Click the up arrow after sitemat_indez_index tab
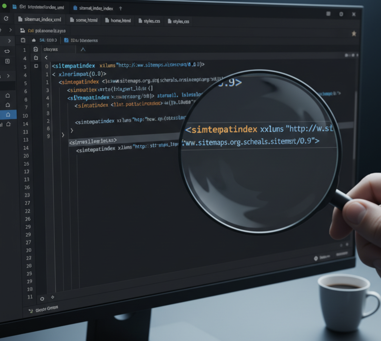 tap(121, 8)
